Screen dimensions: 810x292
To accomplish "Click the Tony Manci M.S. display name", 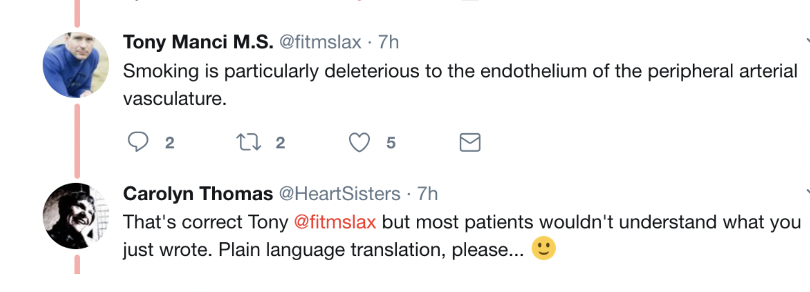I will point(198,42).
